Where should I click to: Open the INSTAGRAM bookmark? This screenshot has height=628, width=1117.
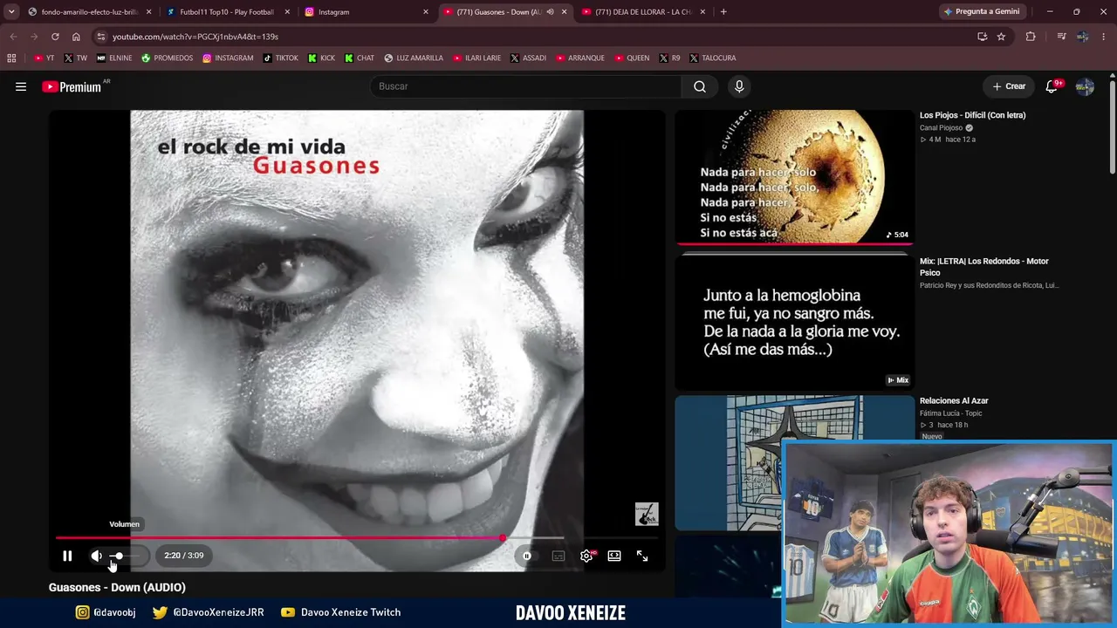coord(228,58)
